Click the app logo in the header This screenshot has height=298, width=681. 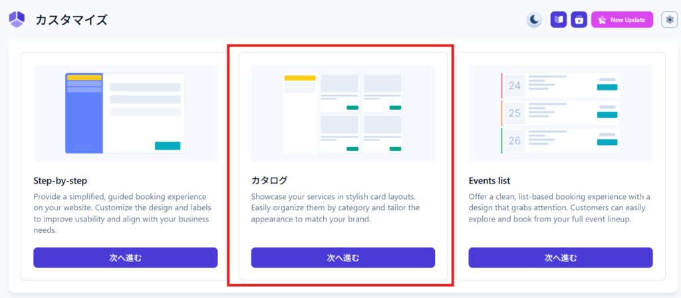click(17, 20)
